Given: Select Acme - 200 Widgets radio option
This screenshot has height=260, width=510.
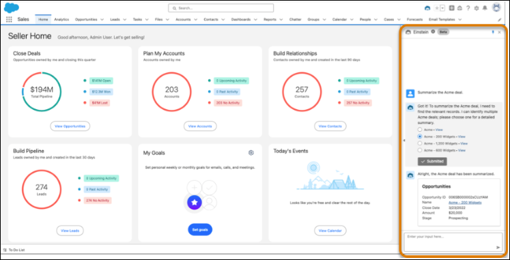Looking at the screenshot, I should click(x=420, y=136).
